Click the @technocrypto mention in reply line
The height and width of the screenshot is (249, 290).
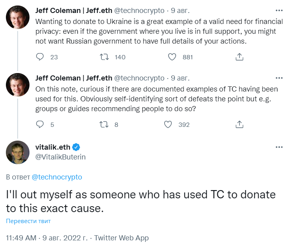(57, 177)
